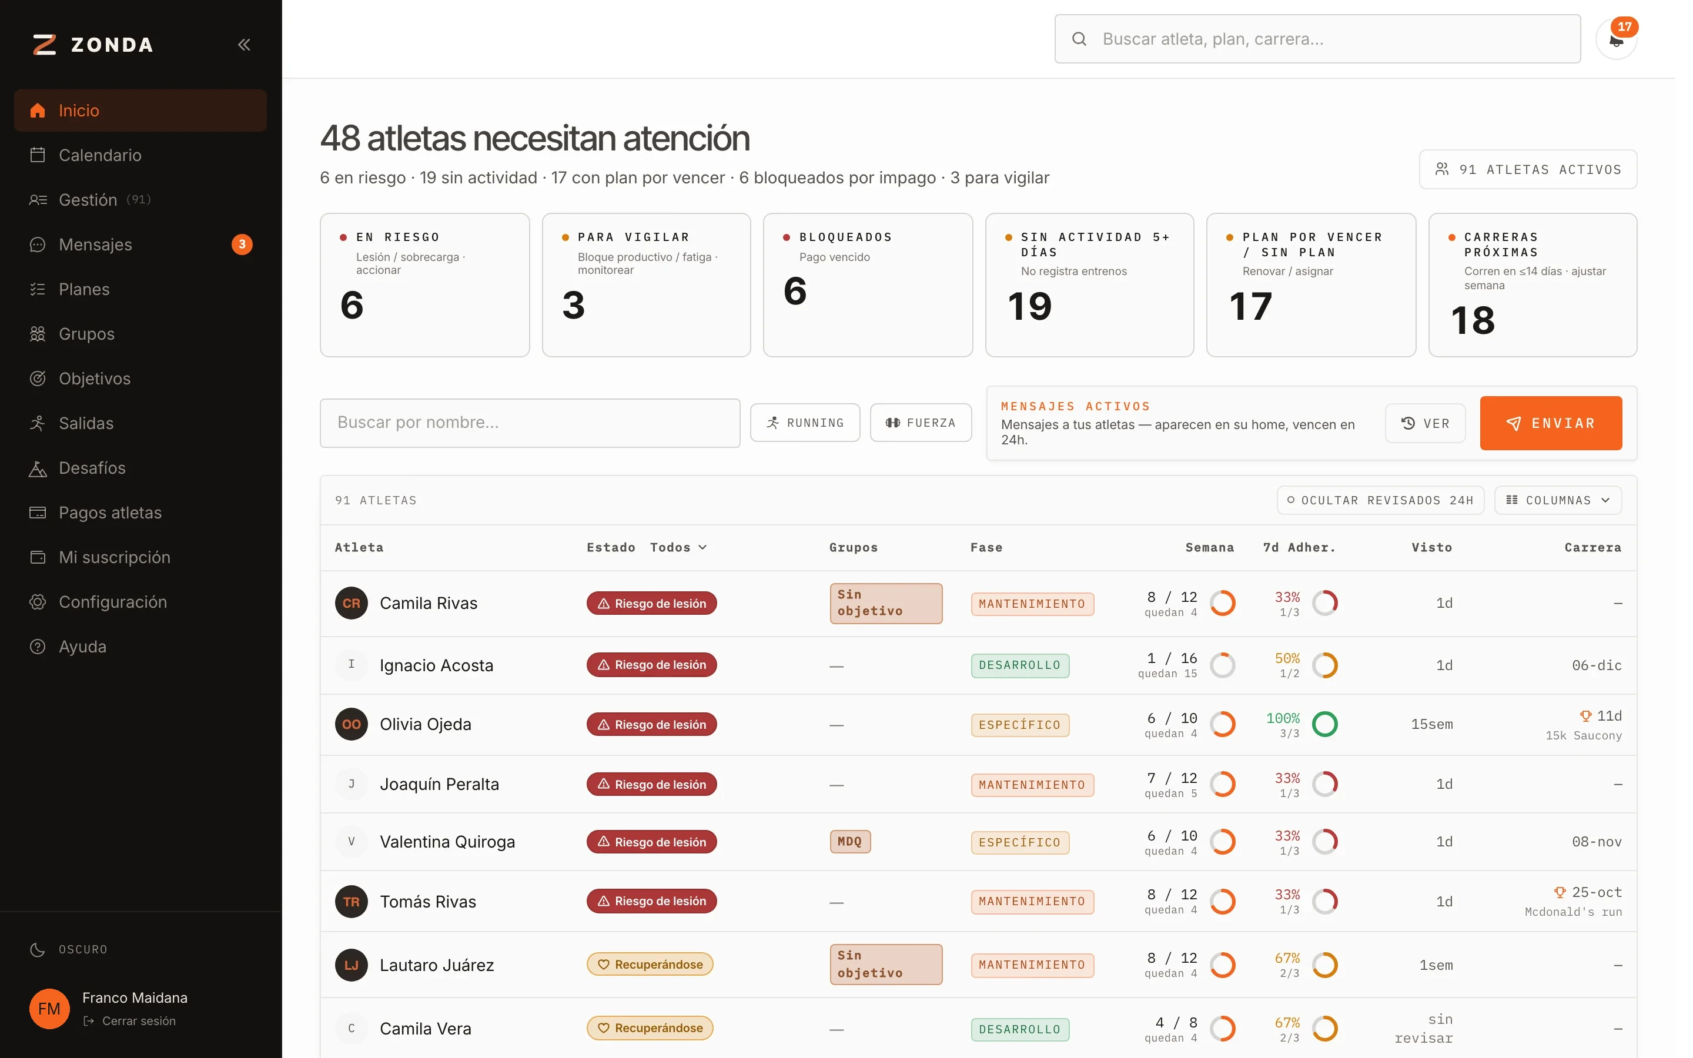1693x1058 pixels.
Task: Open notifications bell with 17 badge
Action: (x=1616, y=39)
